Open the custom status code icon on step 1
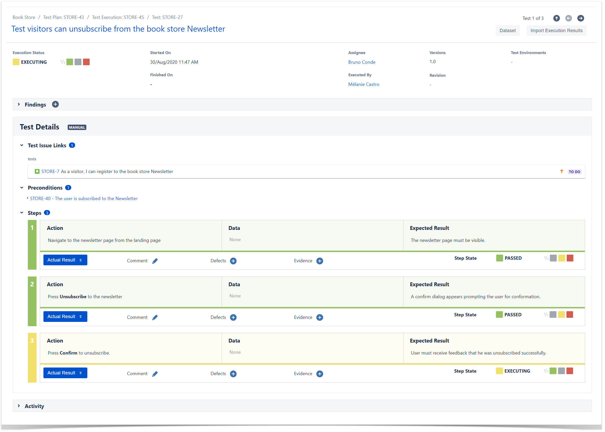Screen dimensions: 605x432 (x=546, y=258)
